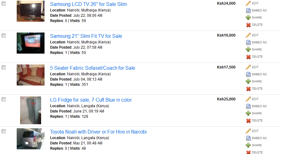Click the Edit pencil icon for 5 Seater Sofaset
Screen dimensions: 281x154
(x=248, y=67)
